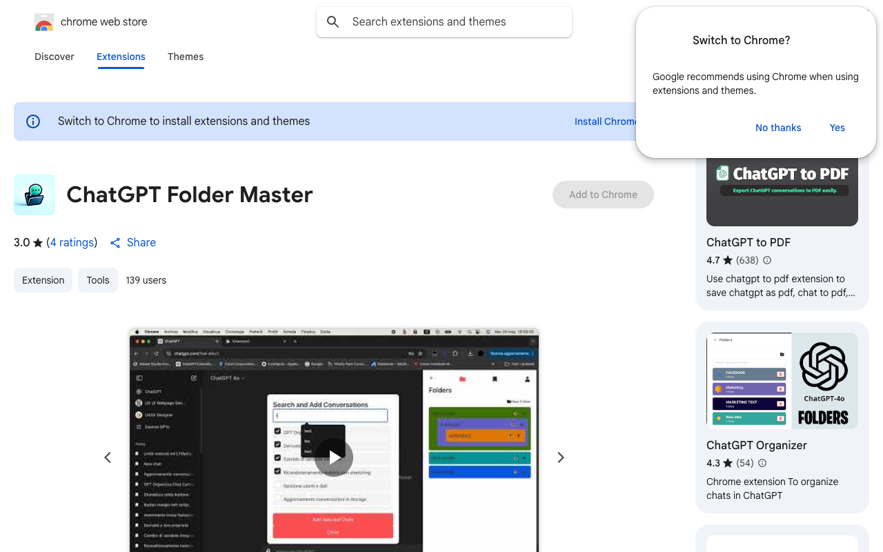The image size is (883, 552).
Task: Click the Install Chrome link
Action: coord(606,121)
